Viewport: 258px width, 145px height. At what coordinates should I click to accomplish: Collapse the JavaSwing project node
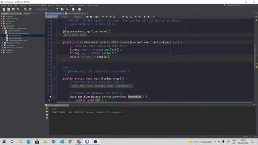pyautogui.click(x=2, y=26)
